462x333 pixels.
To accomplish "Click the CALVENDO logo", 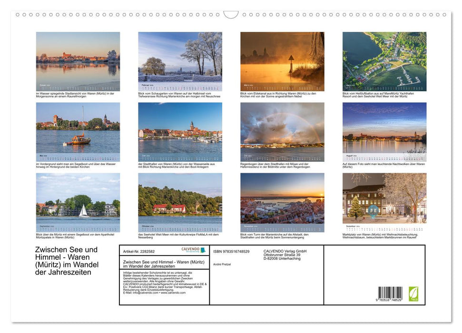I will pyautogui.click(x=194, y=250).
